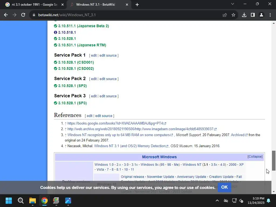This screenshot has height=207, width=276.
Task: Open build 3.10.511.1 (Japanese Beta 2)
Action: click(x=84, y=26)
